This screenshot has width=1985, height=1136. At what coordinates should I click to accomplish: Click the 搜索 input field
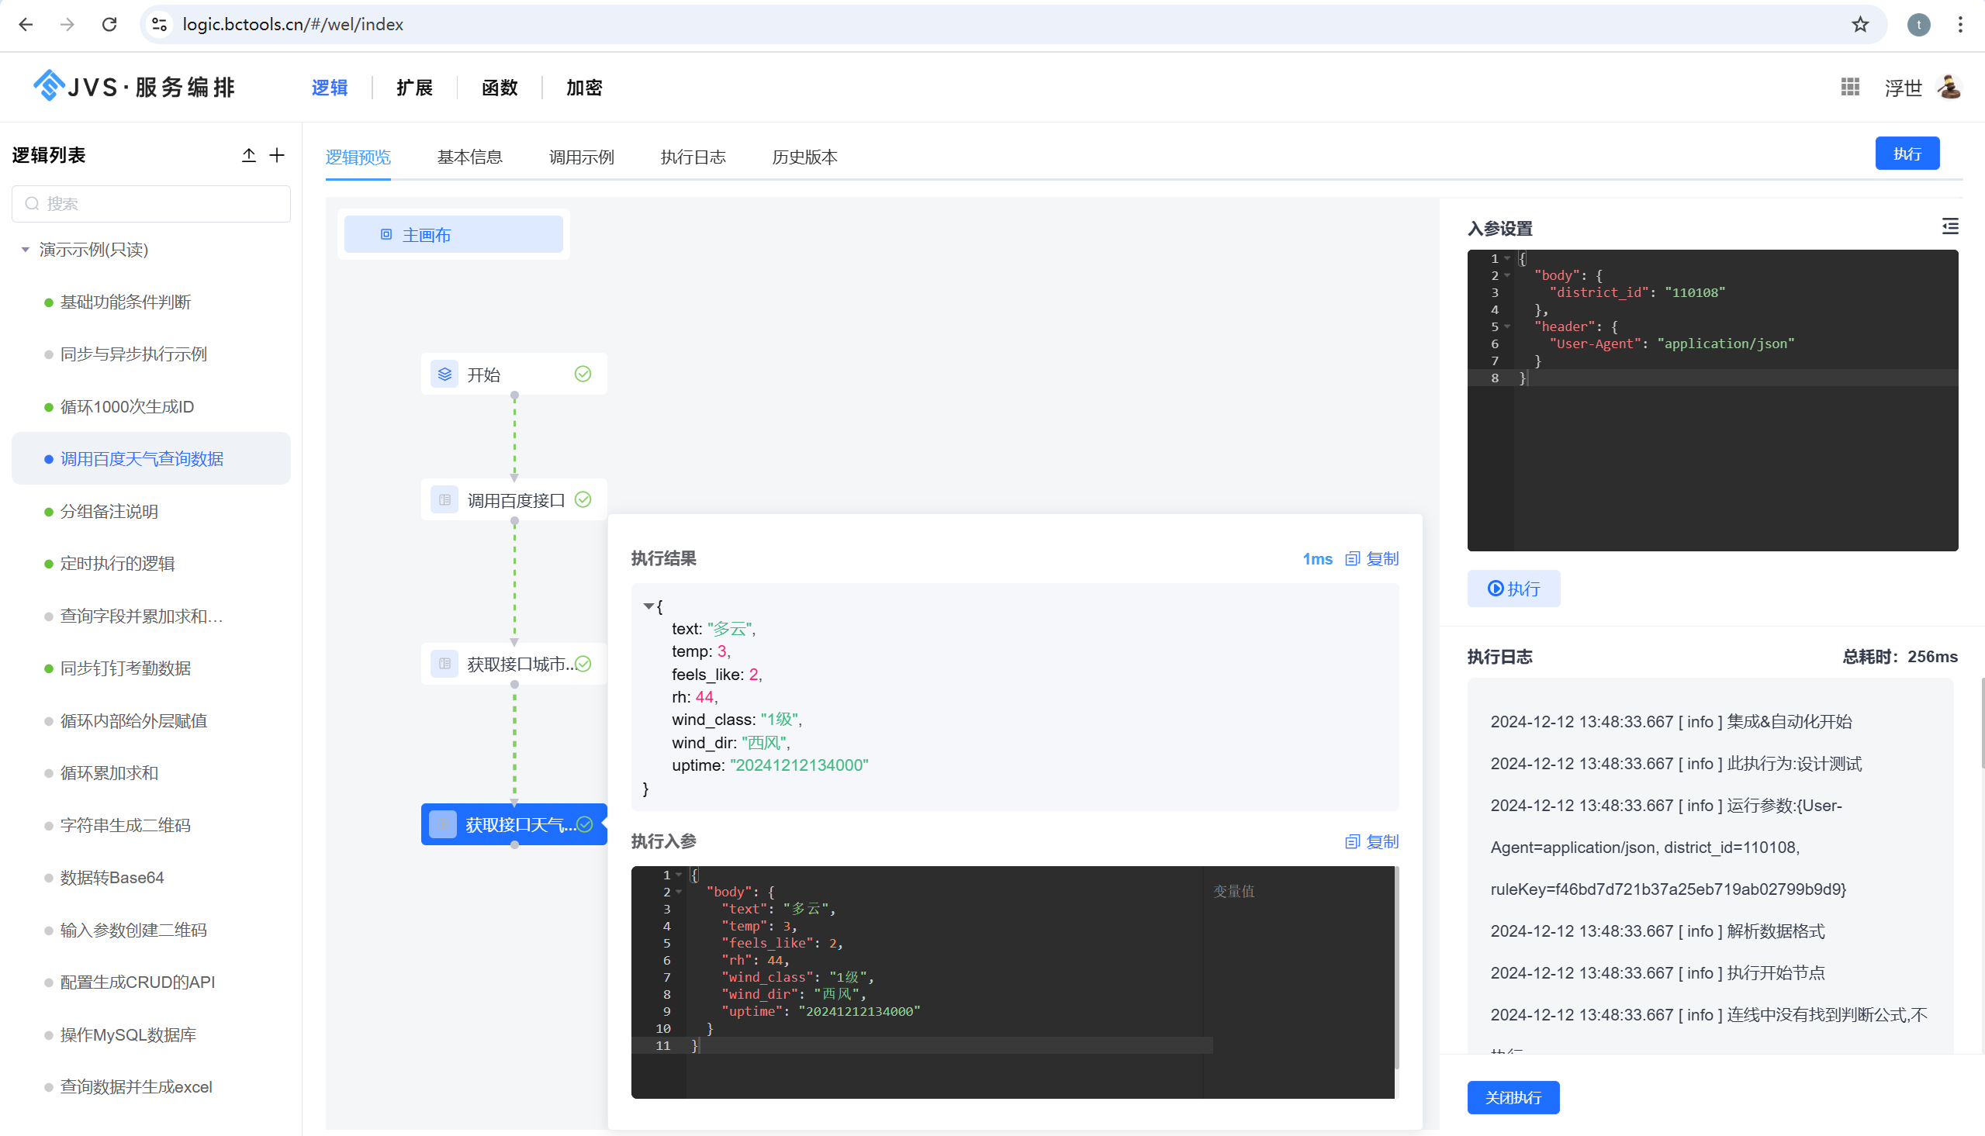[x=151, y=204]
